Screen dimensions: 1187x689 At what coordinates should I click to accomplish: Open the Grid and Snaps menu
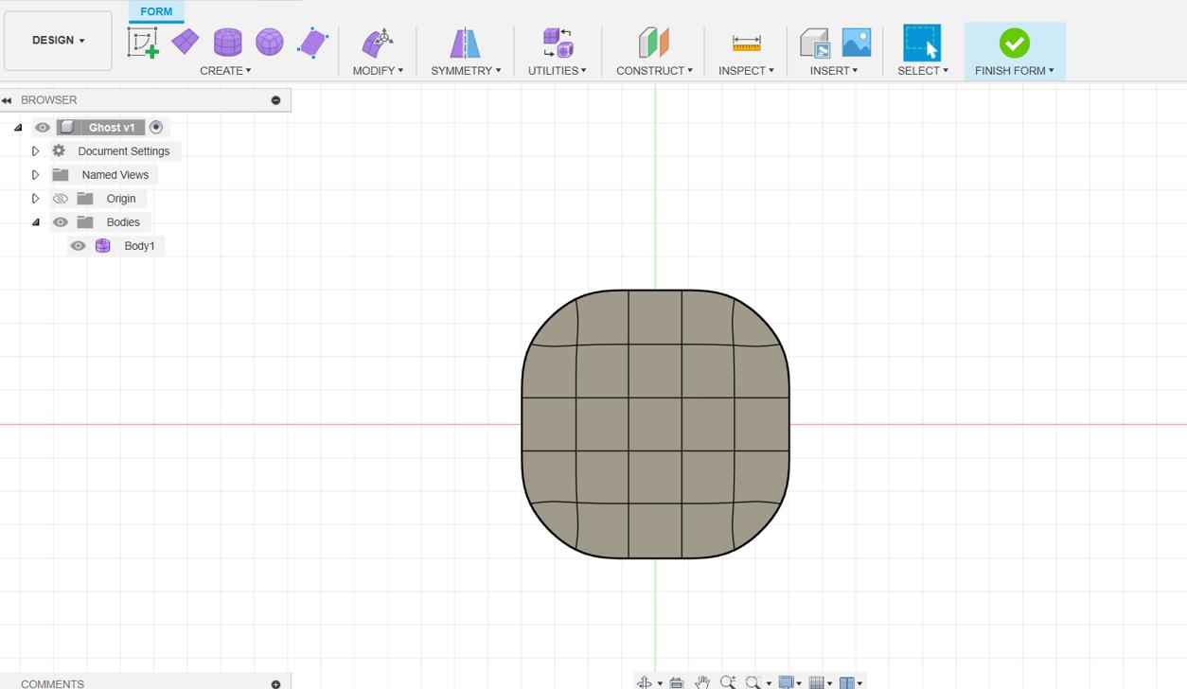(820, 682)
